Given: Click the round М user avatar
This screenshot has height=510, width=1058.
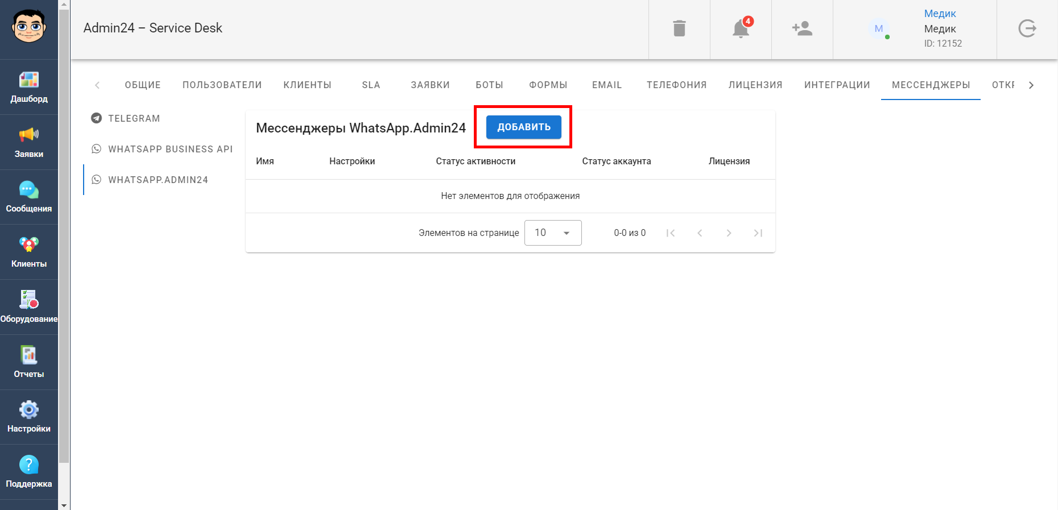Looking at the screenshot, I should pyautogui.click(x=879, y=28).
